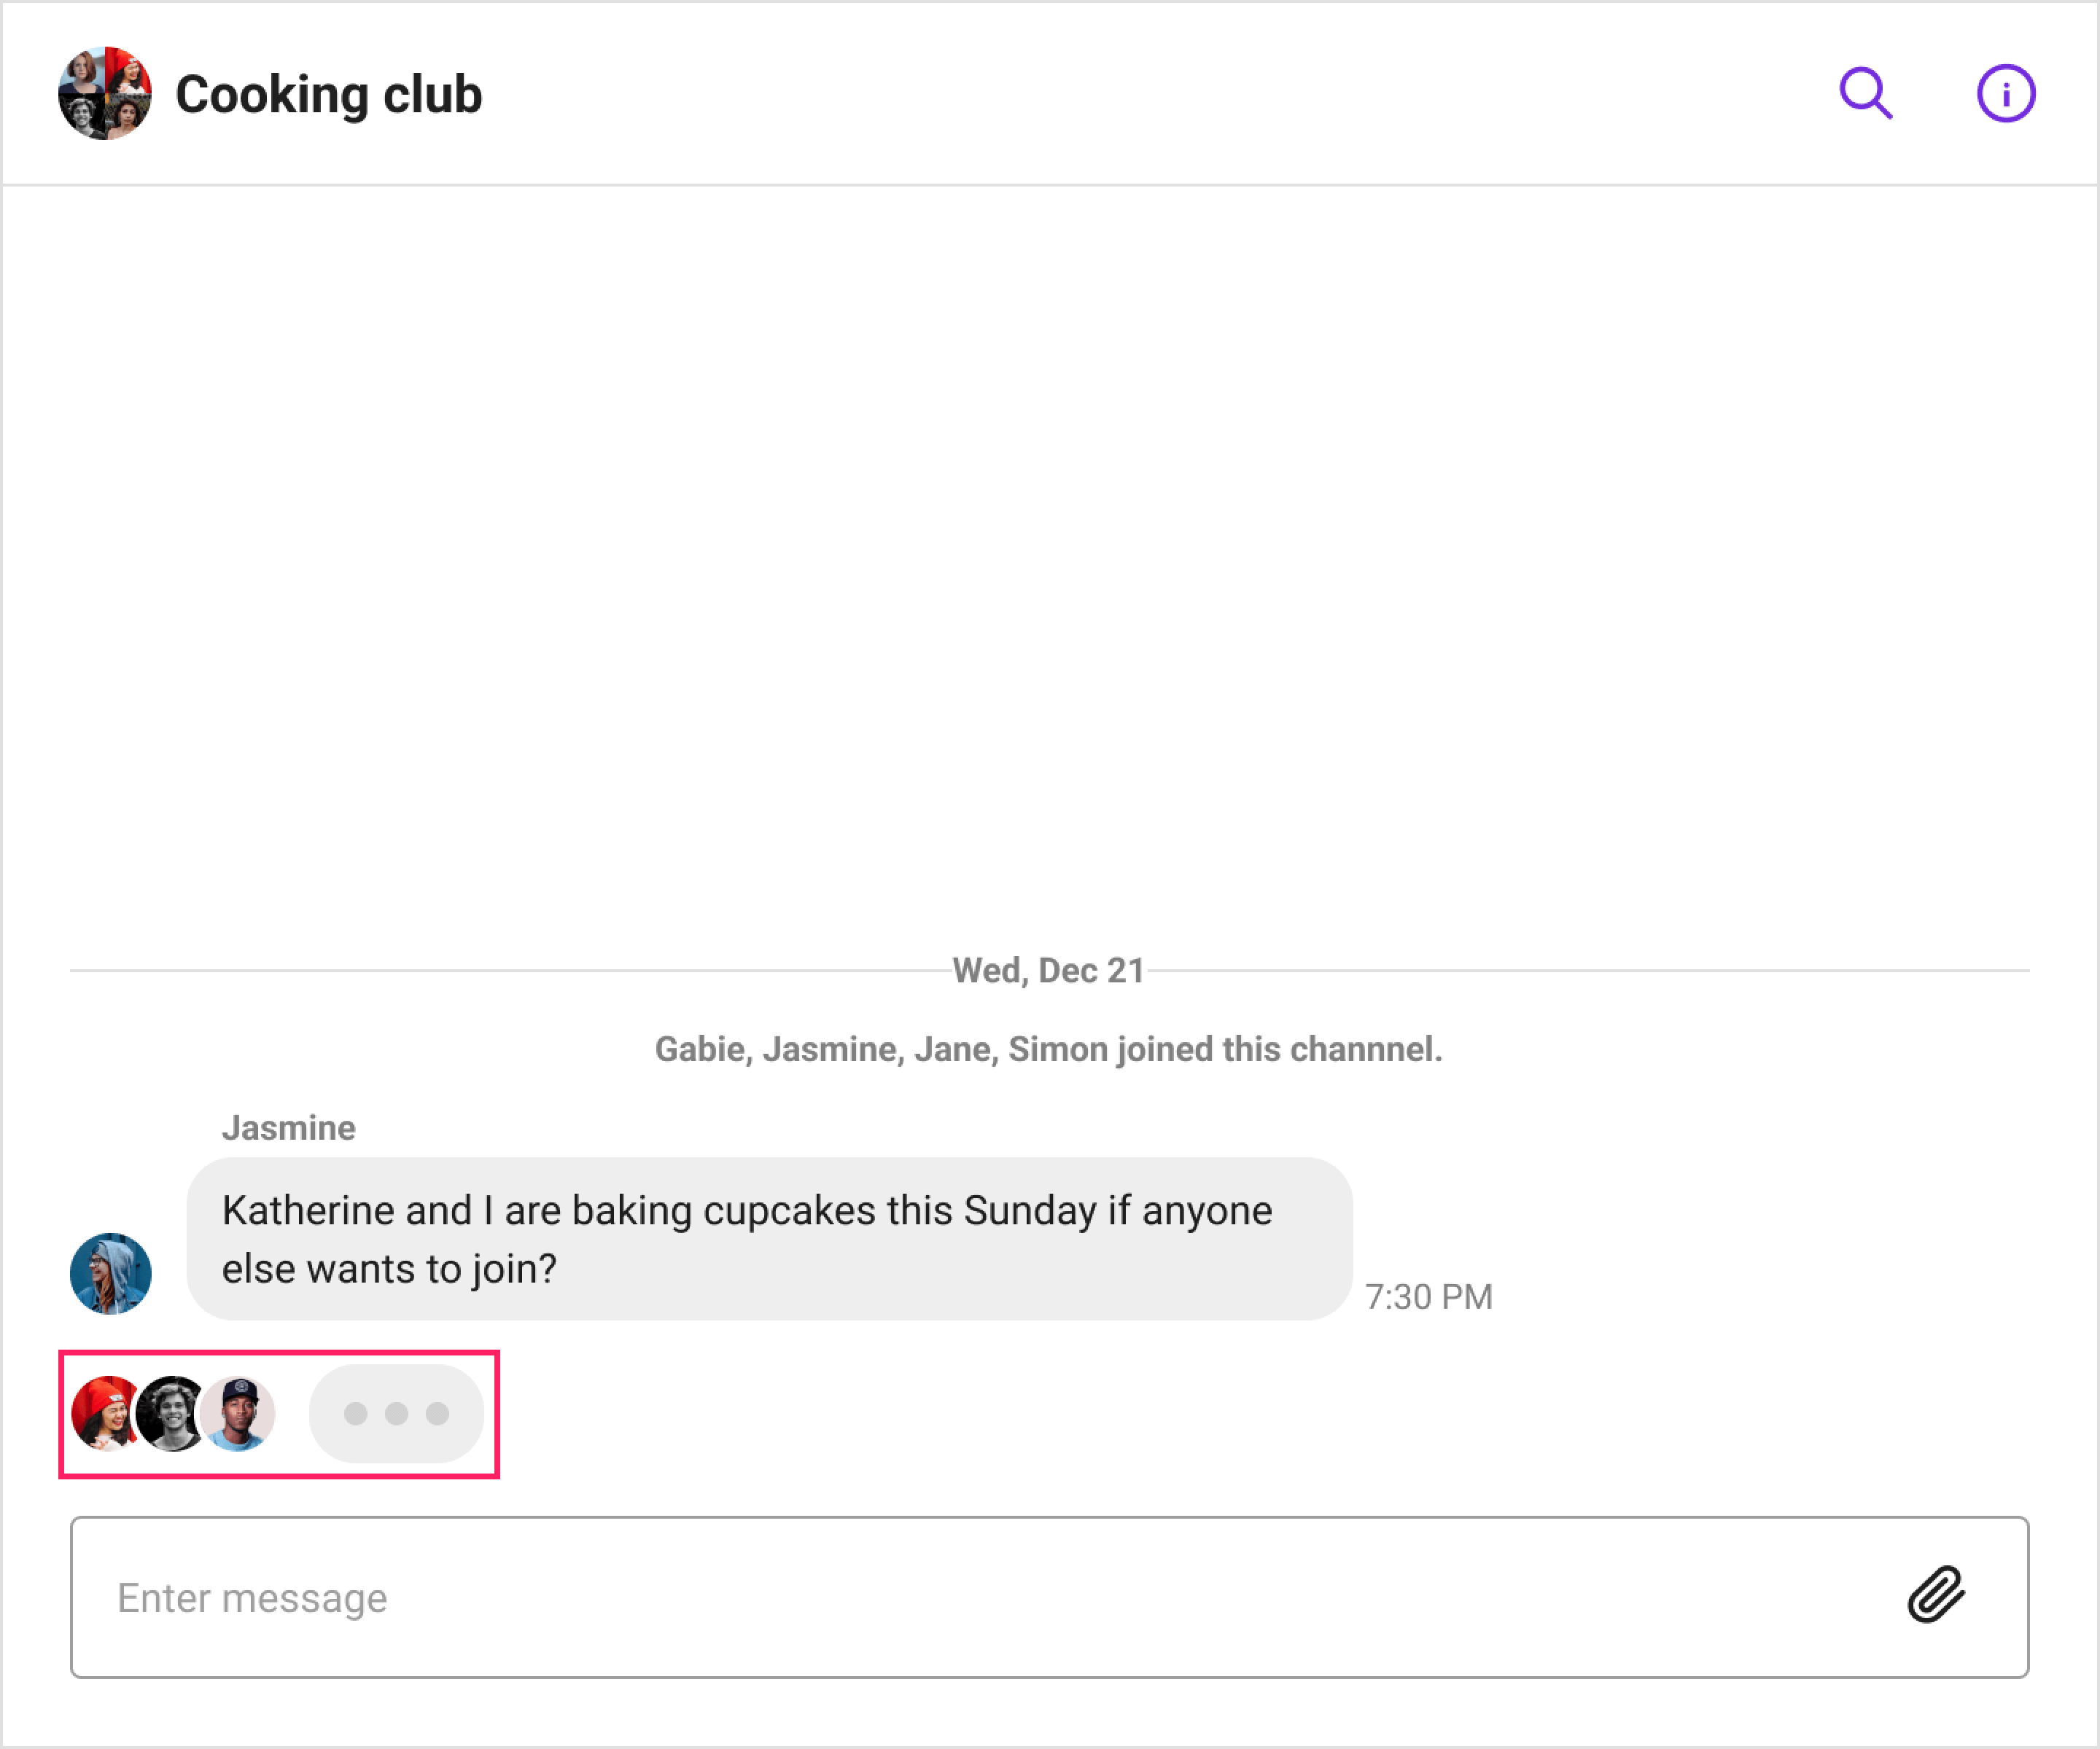Select the baking cupcakes message bubble
This screenshot has height=1749, width=2100.
[770, 1240]
